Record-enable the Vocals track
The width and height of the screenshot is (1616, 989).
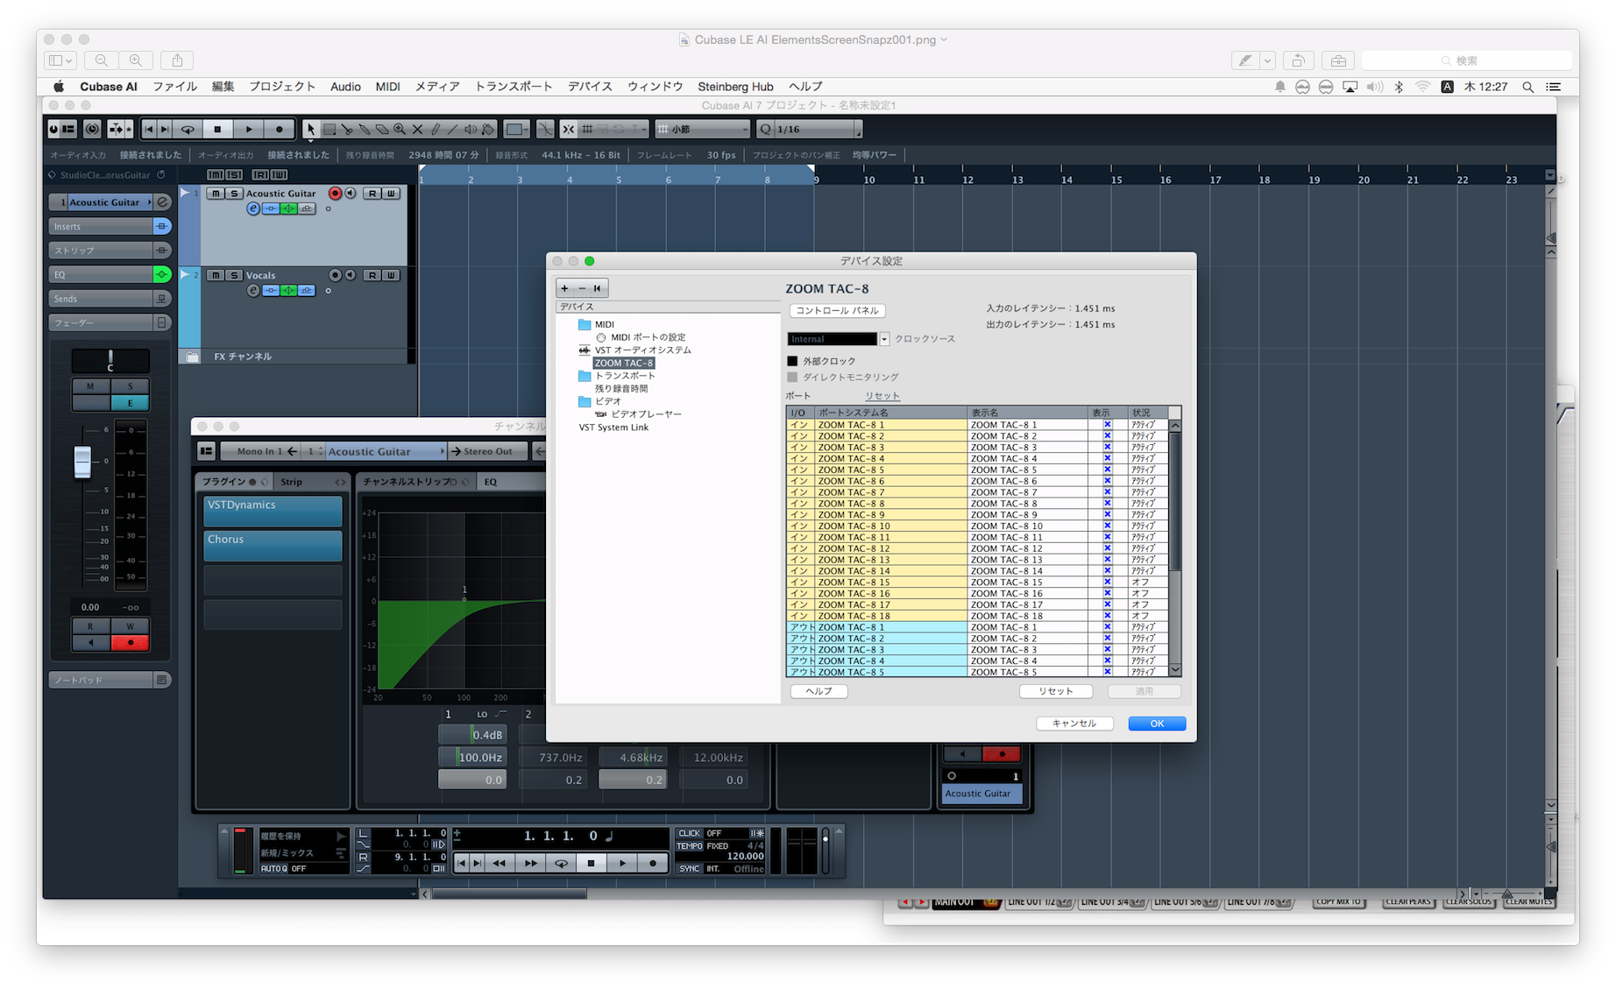(335, 275)
